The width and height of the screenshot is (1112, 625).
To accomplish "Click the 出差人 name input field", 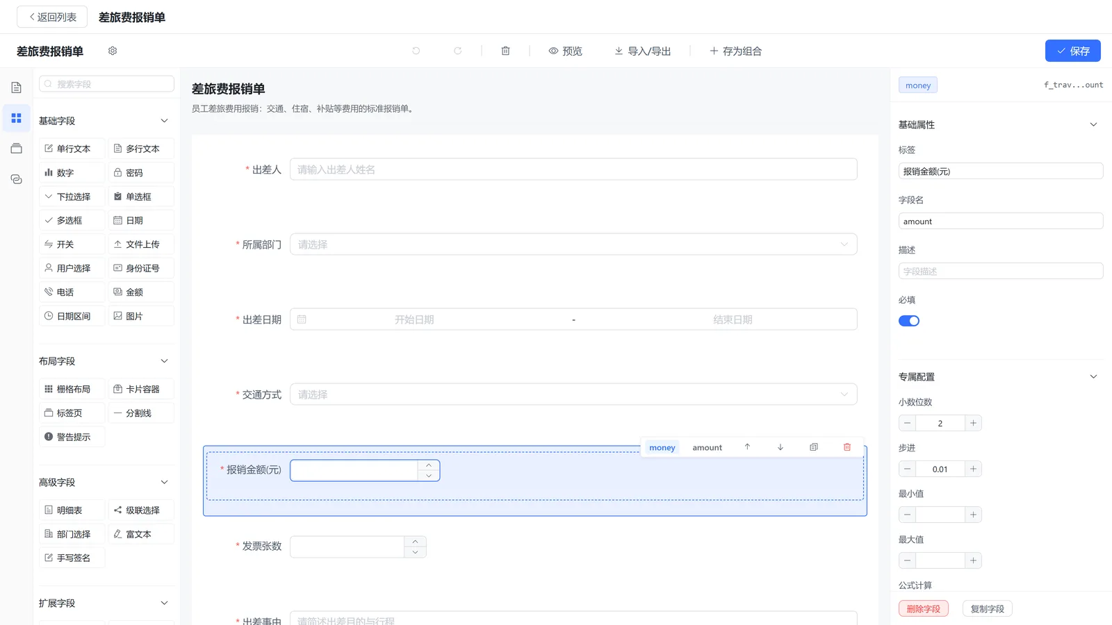I will pyautogui.click(x=573, y=169).
